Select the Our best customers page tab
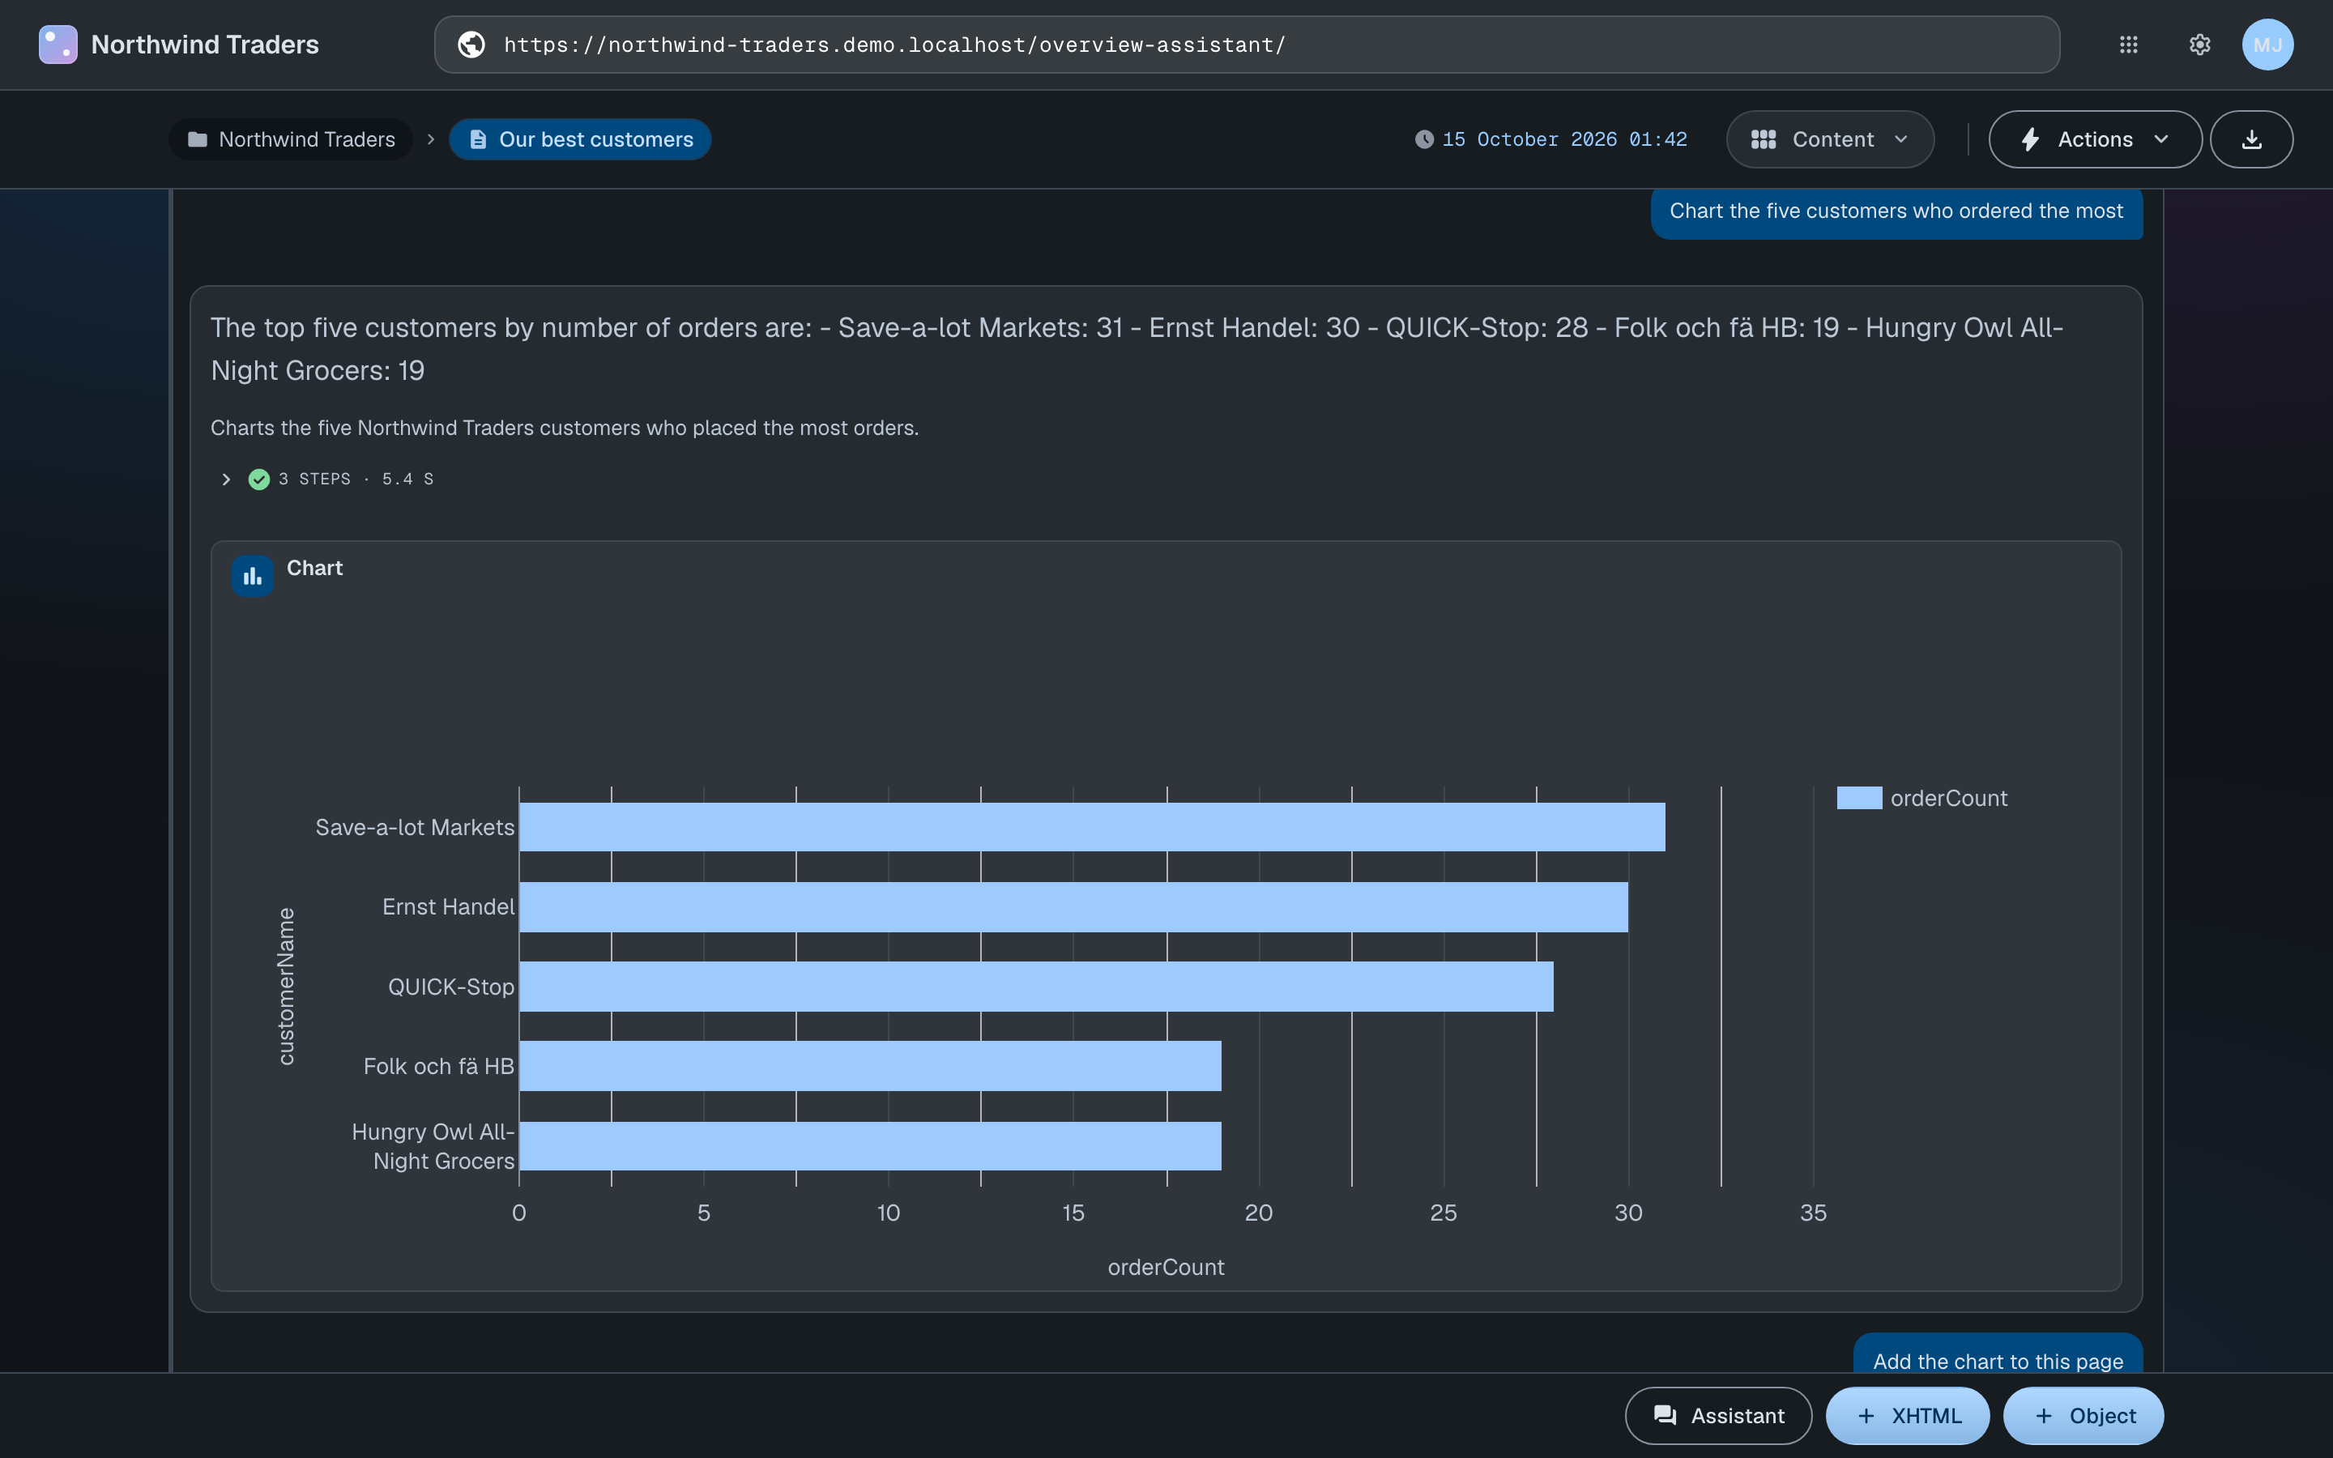 click(580, 140)
